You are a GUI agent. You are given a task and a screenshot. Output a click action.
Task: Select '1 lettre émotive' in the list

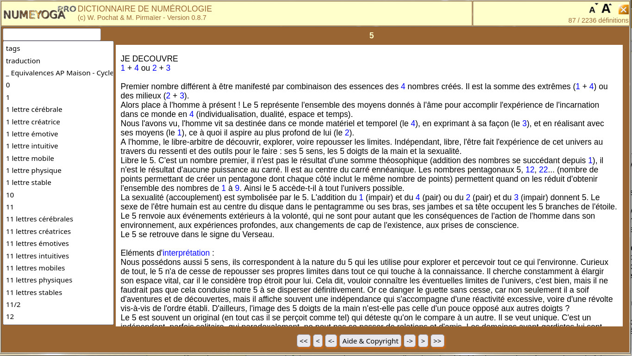(x=58, y=134)
